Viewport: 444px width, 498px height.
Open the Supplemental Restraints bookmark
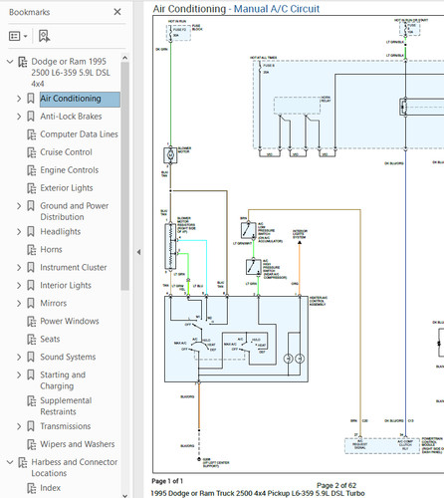click(66, 406)
